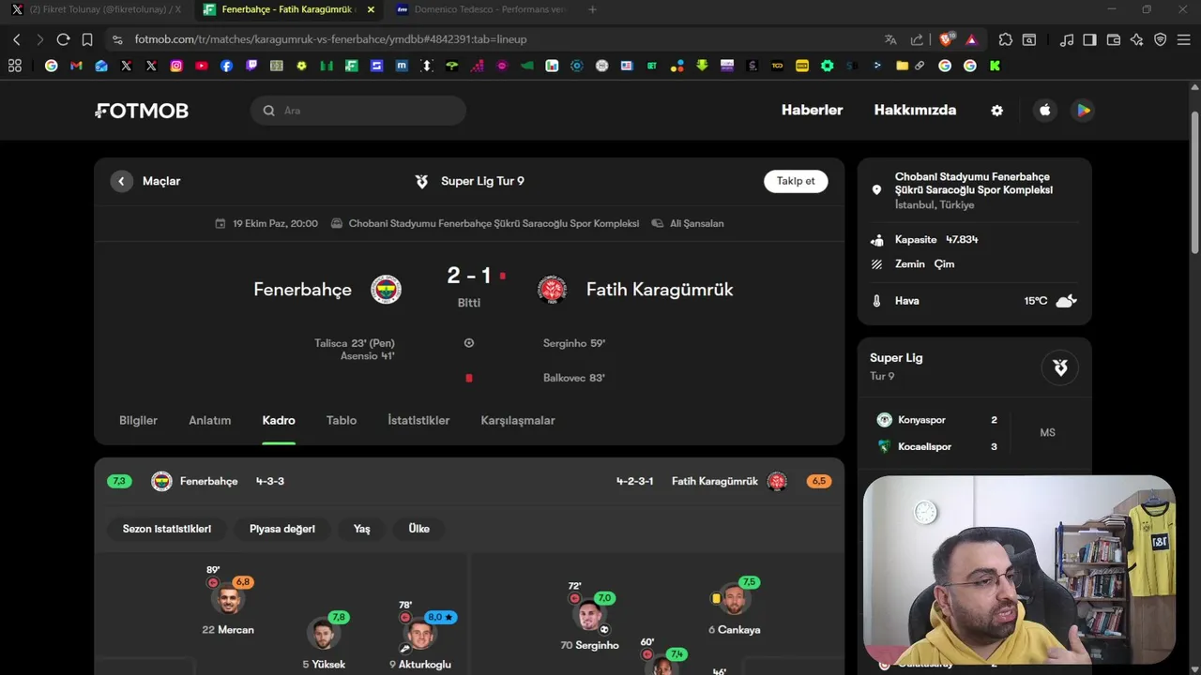Image resolution: width=1201 pixels, height=675 pixels.
Task: Open the Brave Shields lion icon
Action: pyautogui.click(x=947, y=39)
